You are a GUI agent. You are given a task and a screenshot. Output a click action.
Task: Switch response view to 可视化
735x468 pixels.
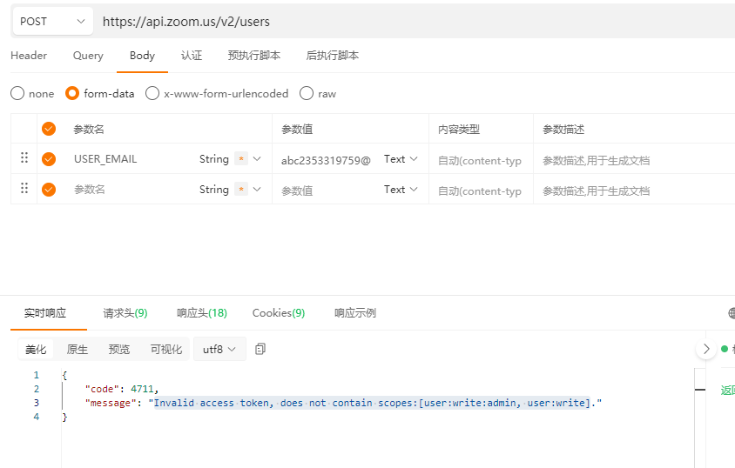[166, 350]
